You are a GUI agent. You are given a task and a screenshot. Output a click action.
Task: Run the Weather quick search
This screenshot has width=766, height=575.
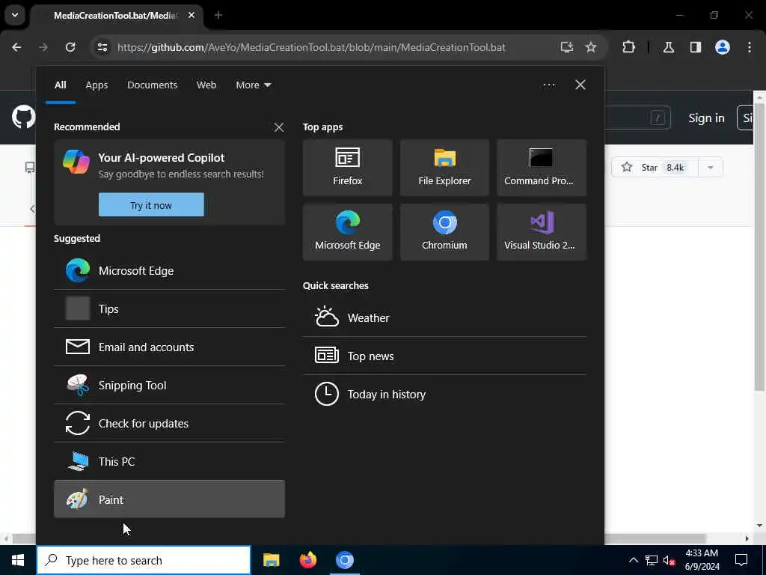coord(444,317)
